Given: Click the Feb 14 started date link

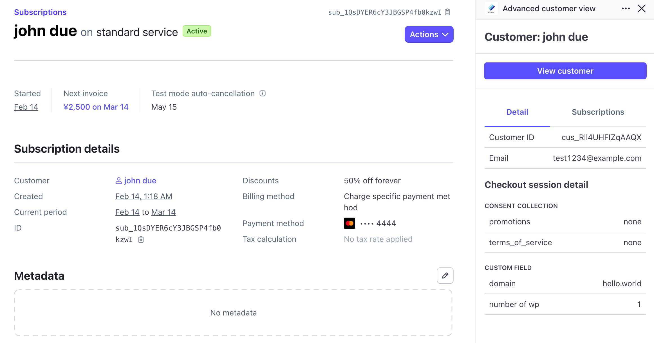Looking at the screenshot, I should coord(26,107).
